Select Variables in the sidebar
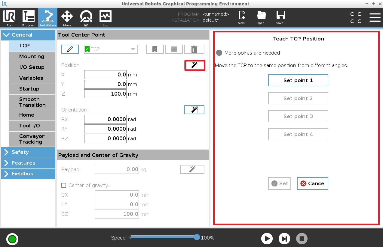This screenshot has width=383, height=247. coord(32,78)
